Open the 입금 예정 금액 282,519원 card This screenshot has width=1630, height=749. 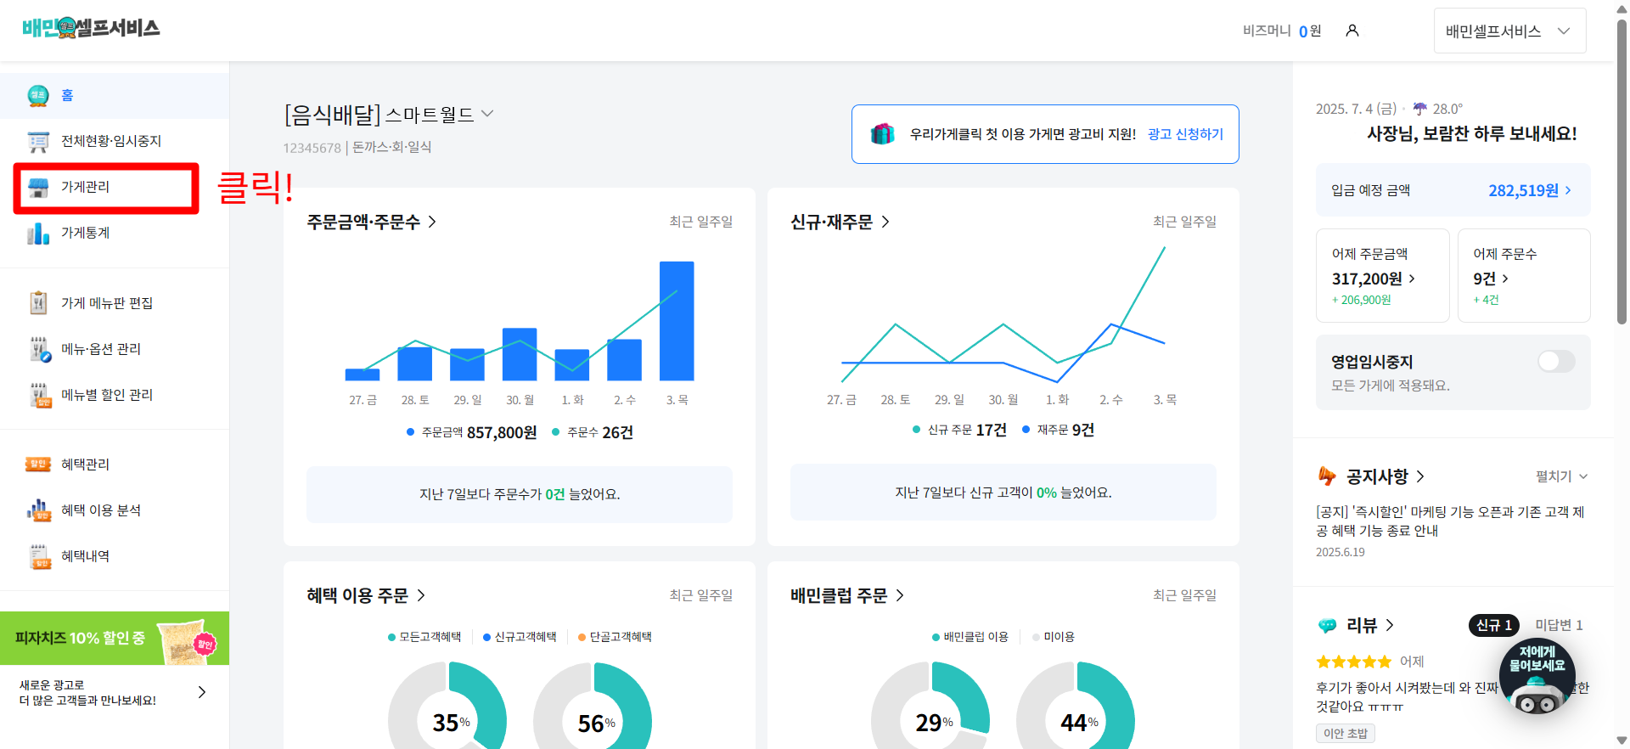pyautogui.click(x=1453, y=190)
